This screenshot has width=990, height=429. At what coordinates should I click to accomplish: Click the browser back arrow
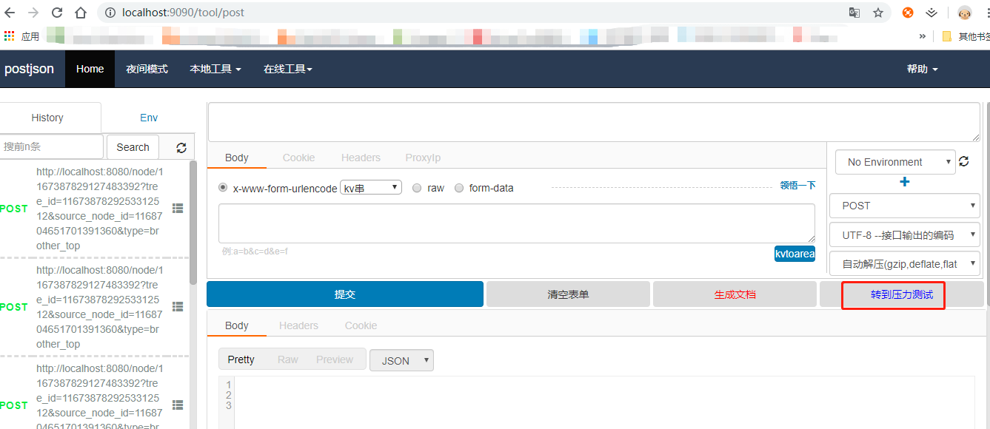[x=10, y=13]
